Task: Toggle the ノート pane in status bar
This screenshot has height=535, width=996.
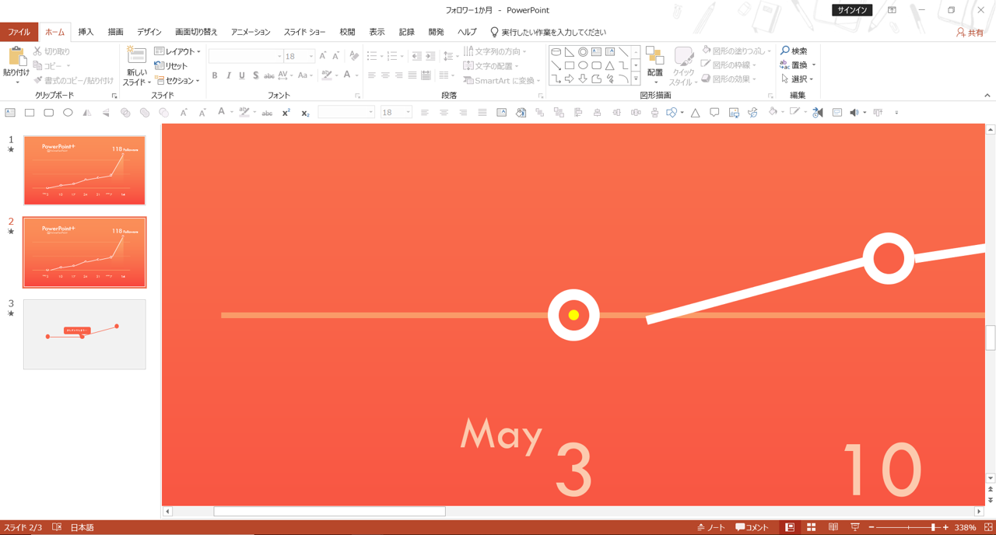Action: (x=711, y=527)
